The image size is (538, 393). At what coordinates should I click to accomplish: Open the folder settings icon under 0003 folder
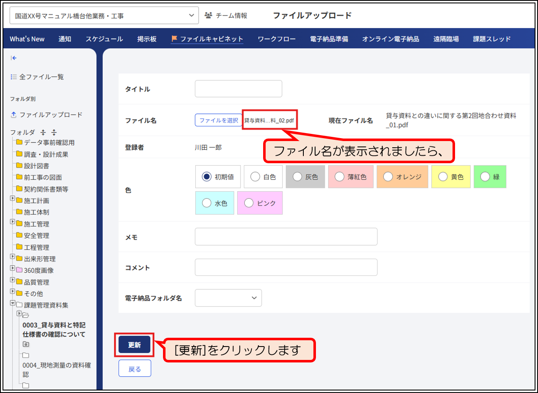click(x=26, y=344)
